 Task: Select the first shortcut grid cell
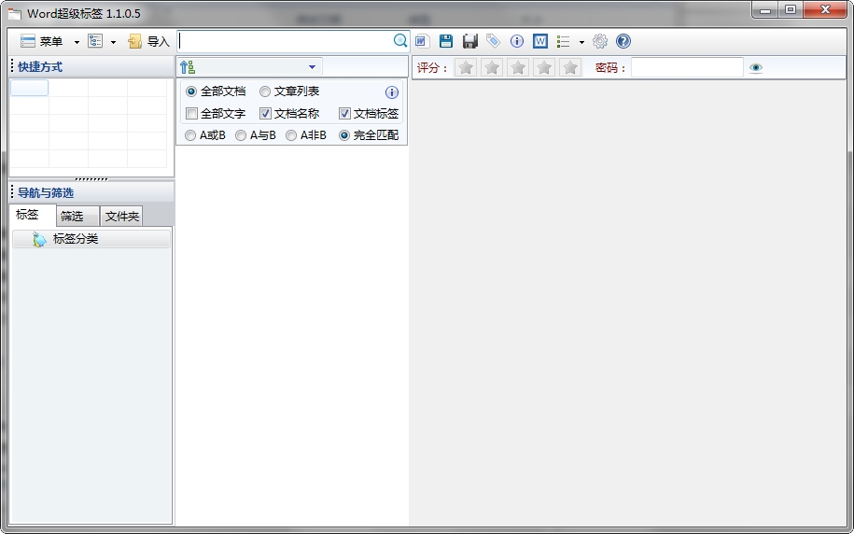coord(30,88)
